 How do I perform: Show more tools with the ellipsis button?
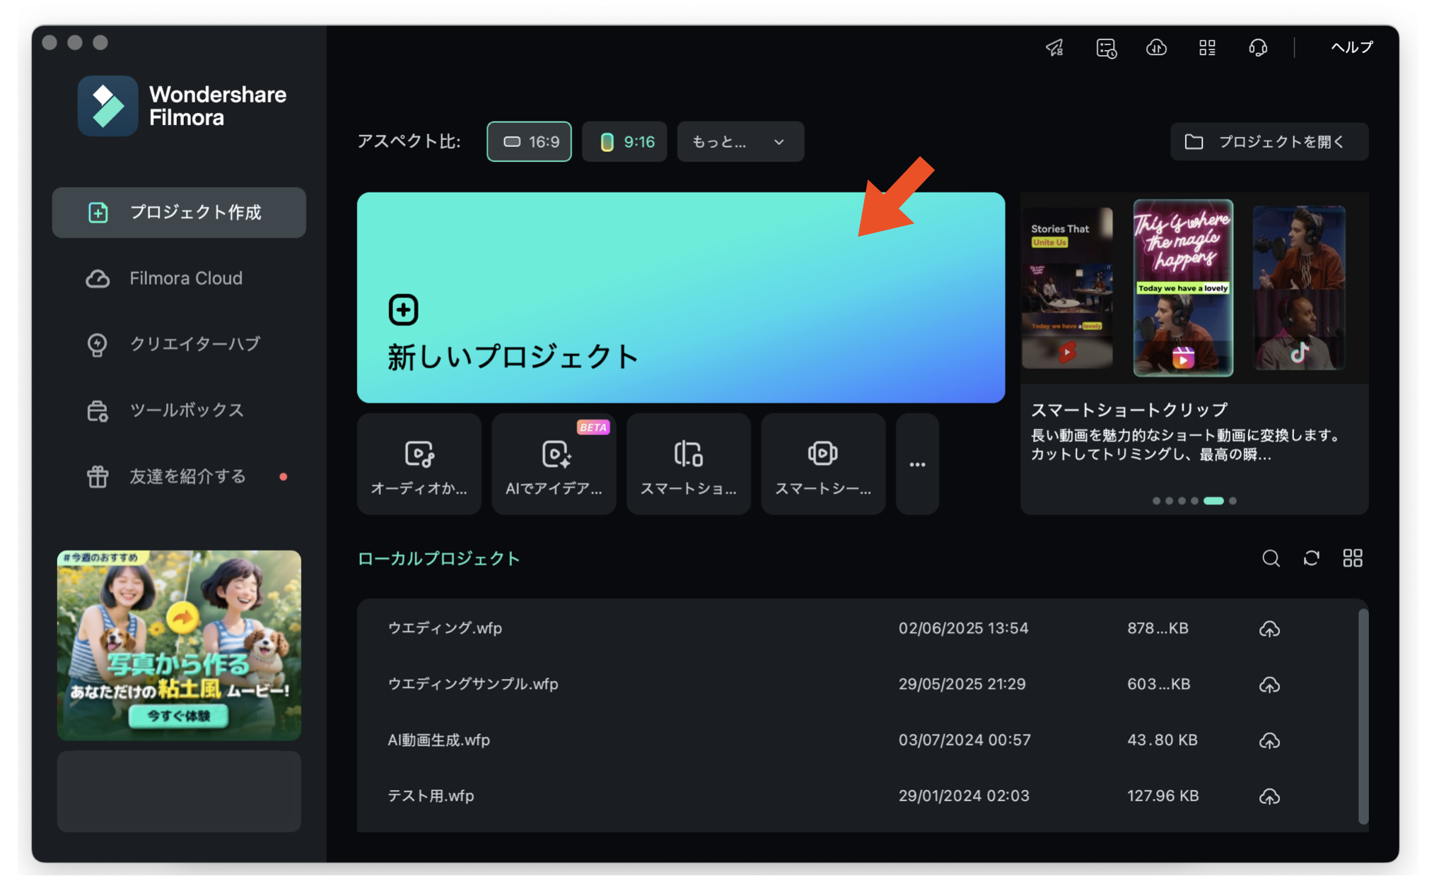(x=917, y=464)
